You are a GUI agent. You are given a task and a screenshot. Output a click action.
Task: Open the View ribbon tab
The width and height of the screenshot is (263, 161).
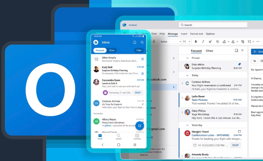[154, 34]
